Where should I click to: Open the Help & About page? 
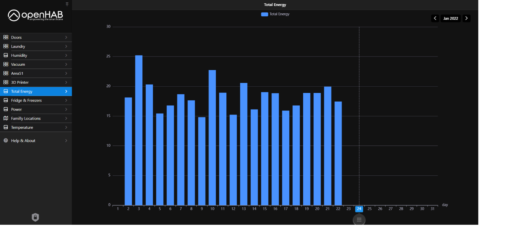click(x=36, y=140)
